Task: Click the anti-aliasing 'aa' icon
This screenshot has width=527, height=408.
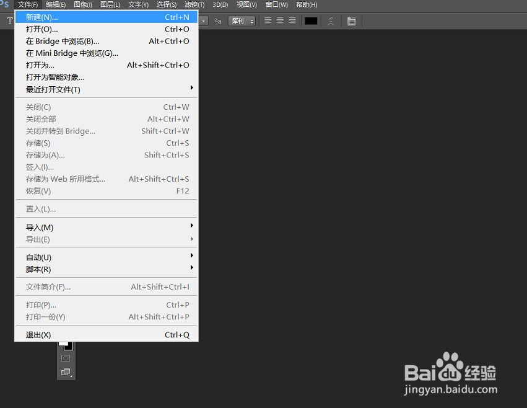Action: pyautogui.click(x=218, y=21)
